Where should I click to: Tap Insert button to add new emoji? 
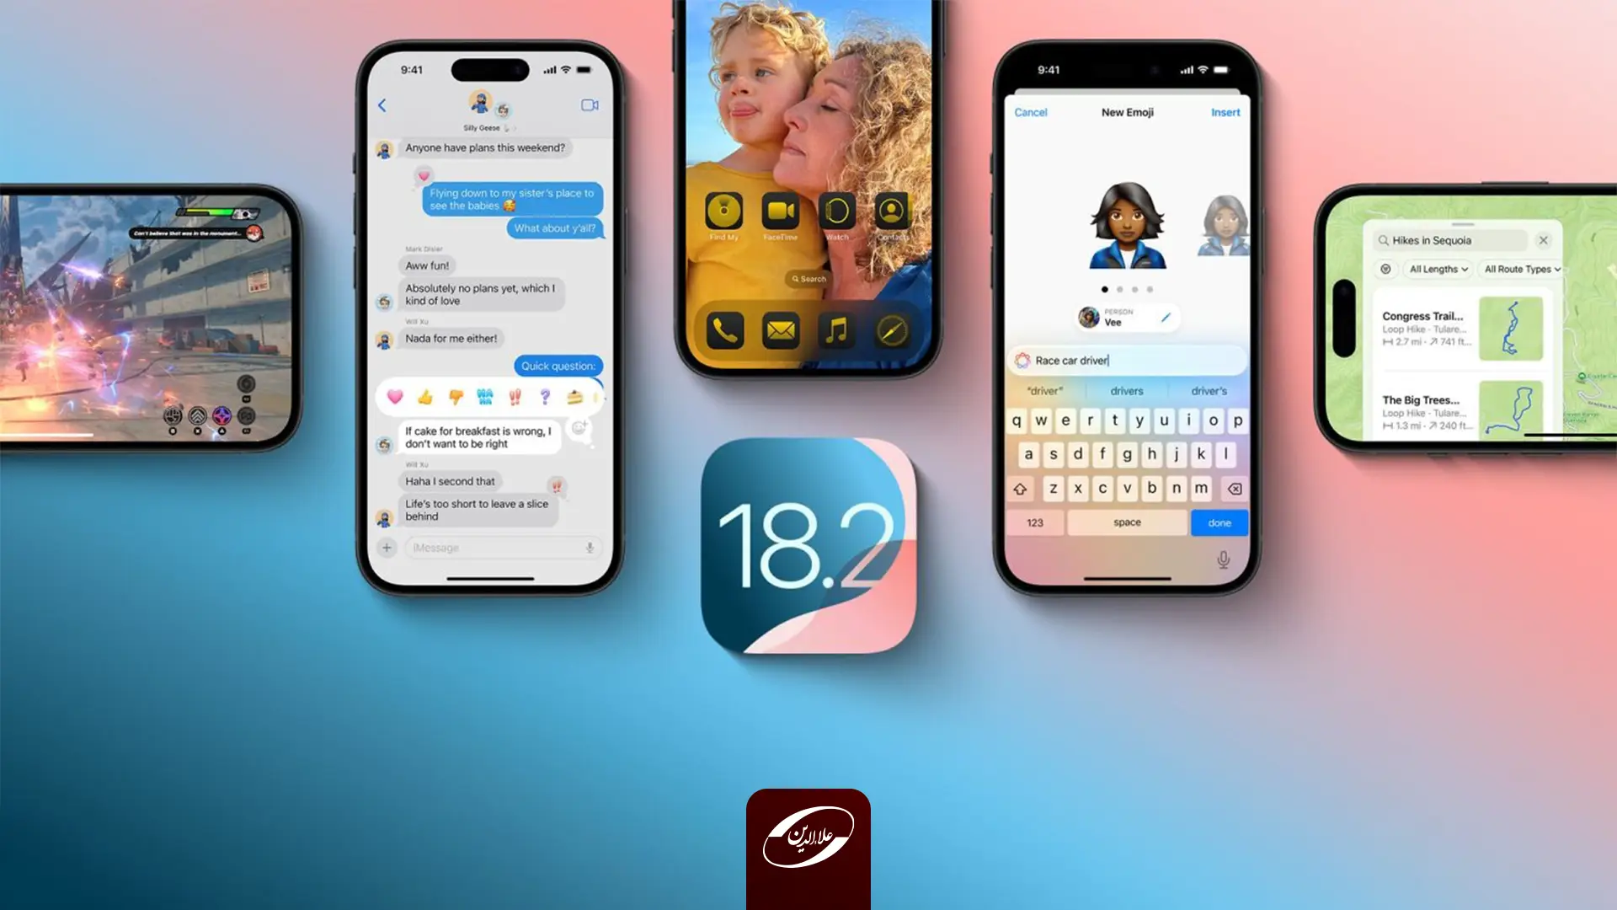tap(1223, 112)
